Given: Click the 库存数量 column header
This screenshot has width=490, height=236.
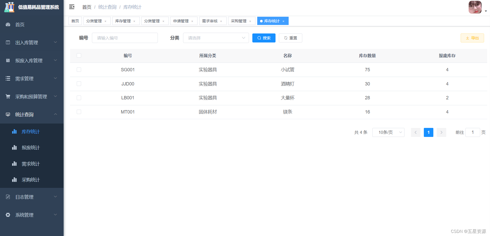Looking at the screenshot, I should point(367,56).
